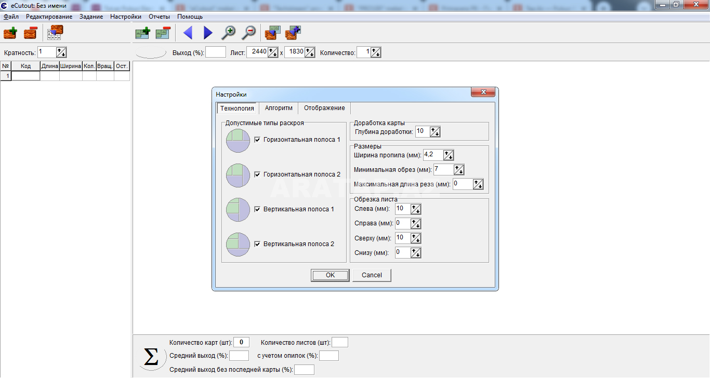The height and width of the screenshot is (378, 710).
Task: Switch to the Отображение tab
Action: click(324, 108)
